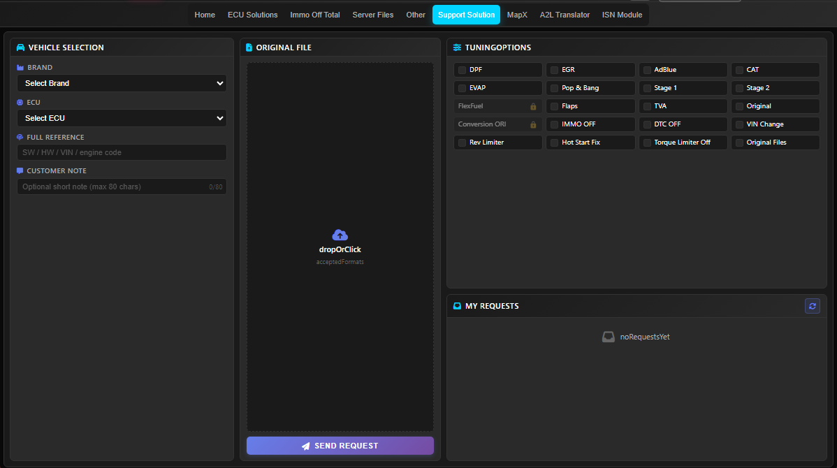This screenshot has height=468, width=837.
Task: Click the Send Request button
Action: [x=340, y=446]
